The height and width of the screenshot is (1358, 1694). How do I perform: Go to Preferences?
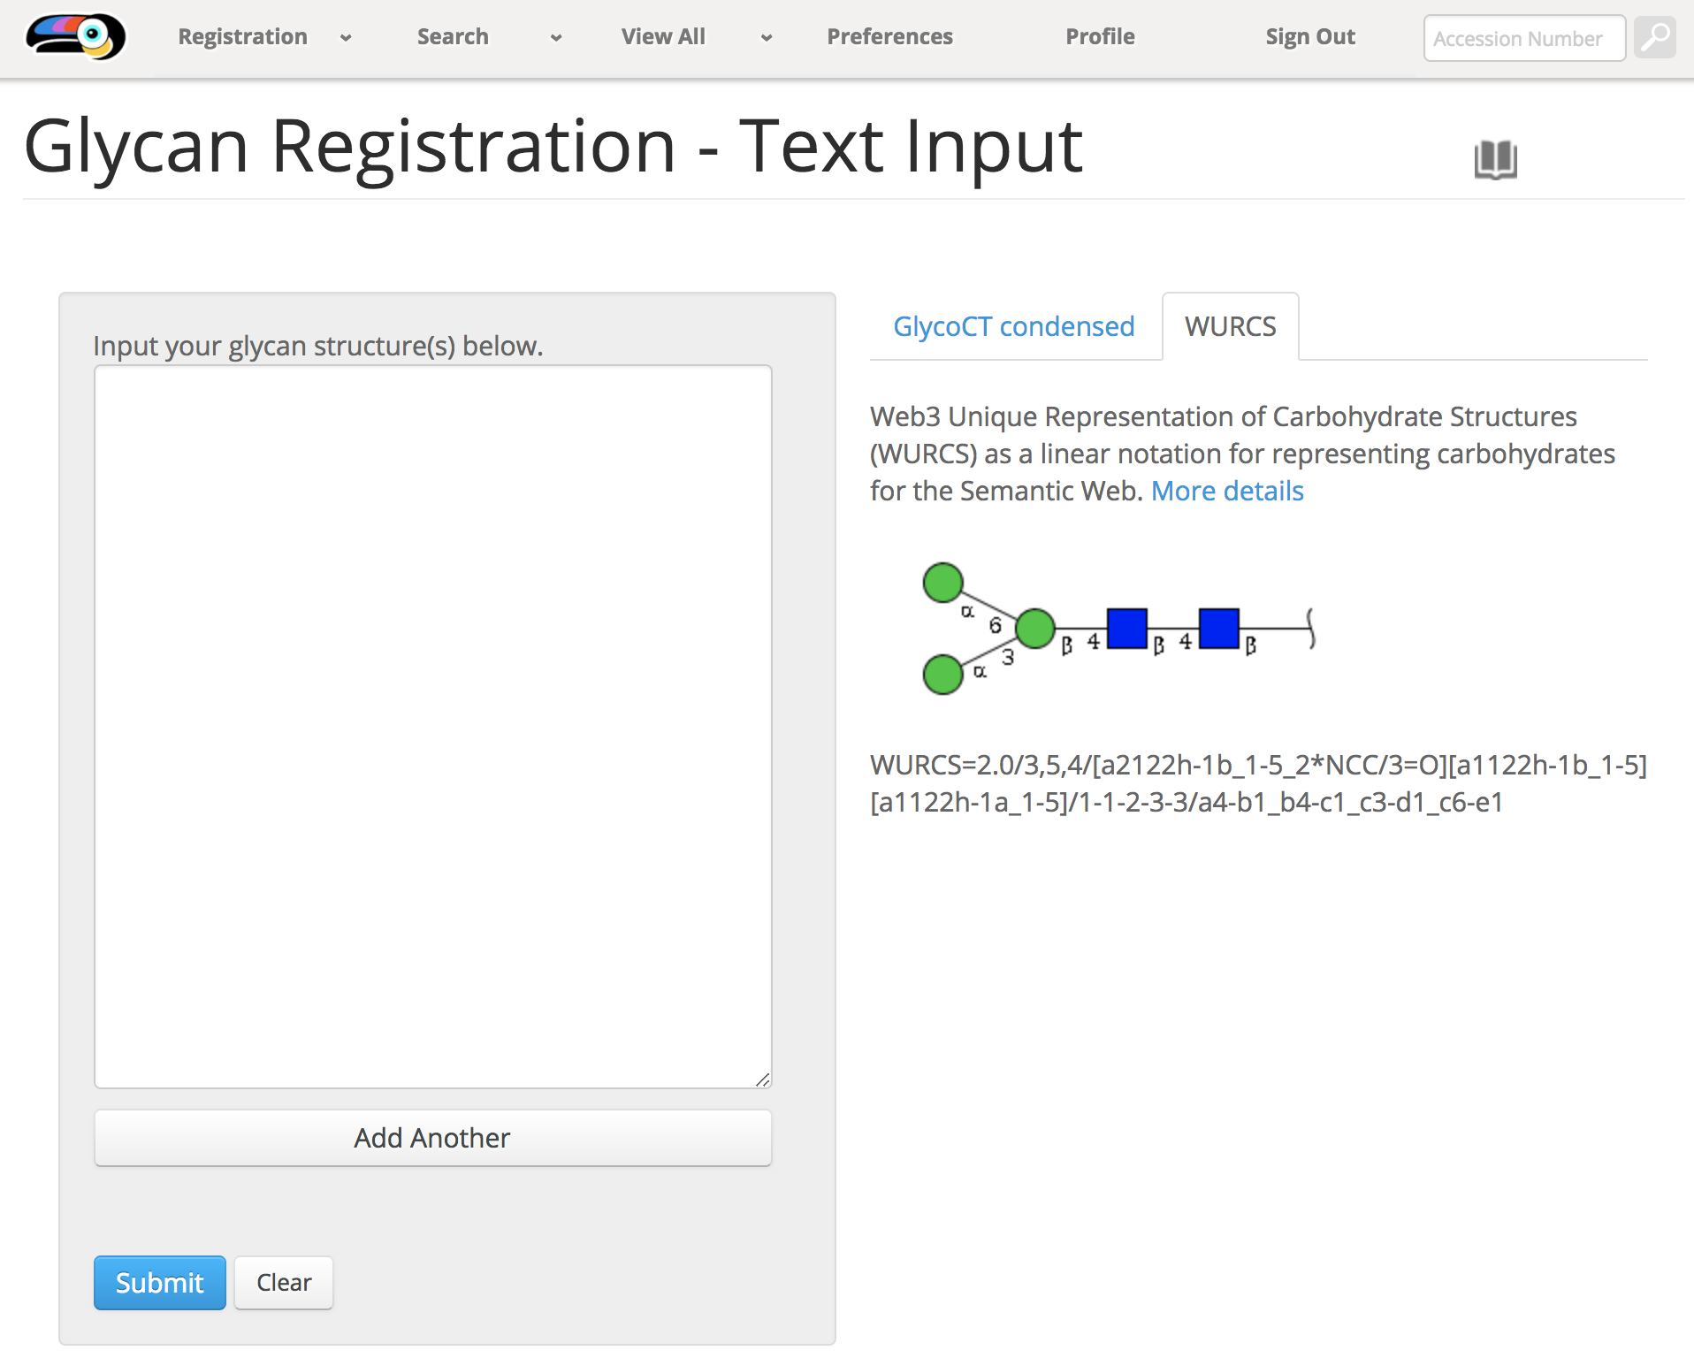click(890, 37)
